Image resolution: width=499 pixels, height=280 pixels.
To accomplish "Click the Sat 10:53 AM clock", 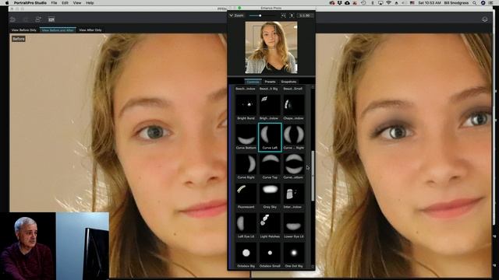I will pyautogui.click(x=430, y=3).
